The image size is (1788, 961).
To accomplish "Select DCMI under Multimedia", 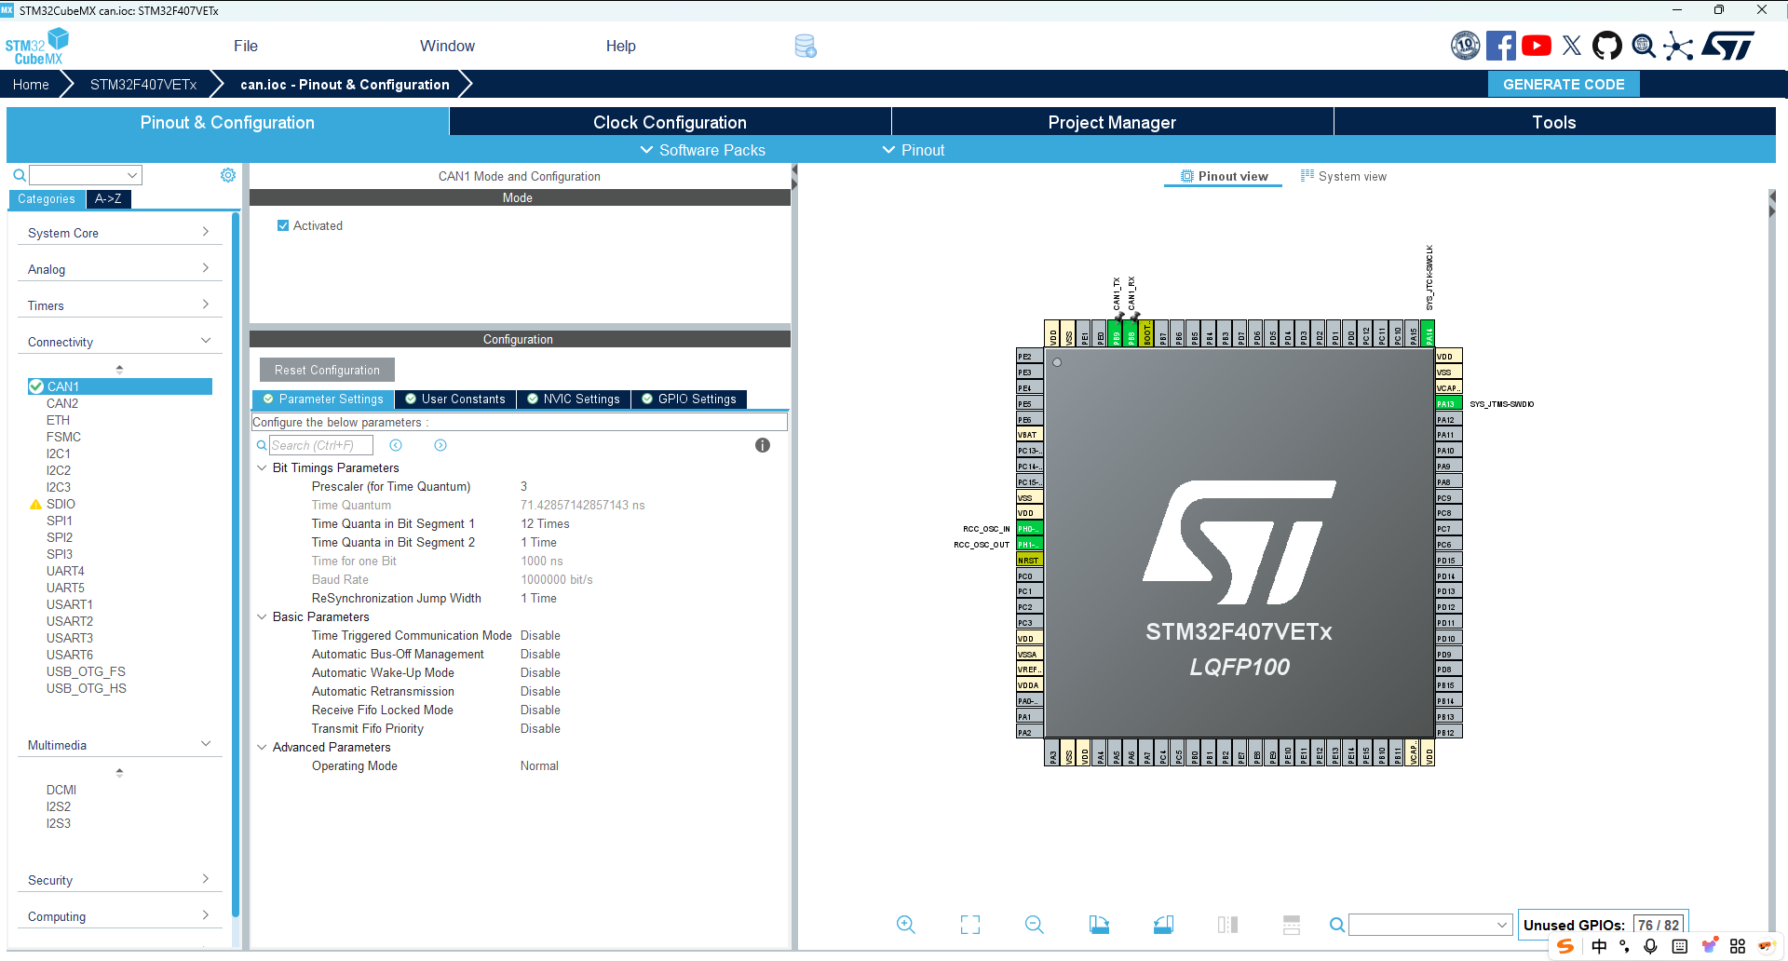I will click(x=61, y=790).
